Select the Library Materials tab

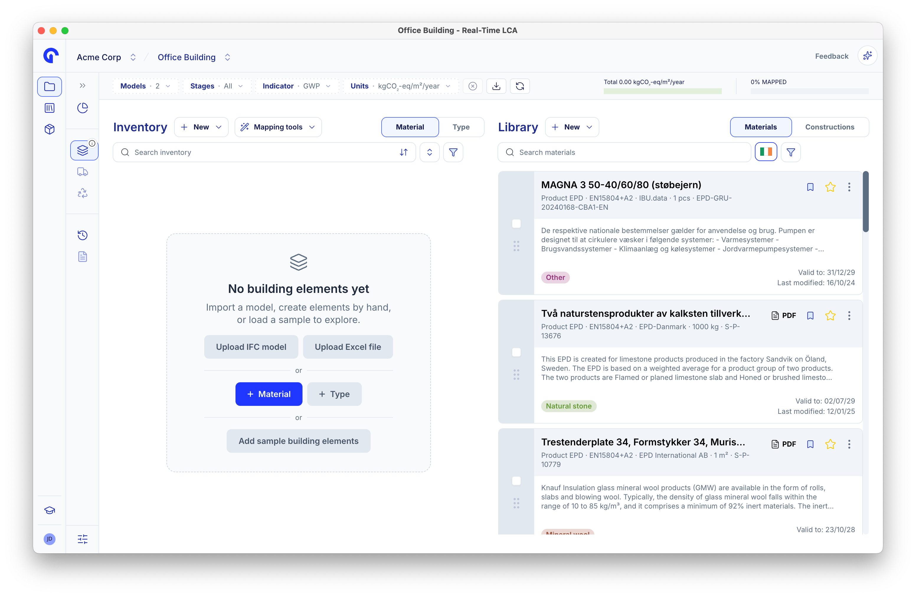pos(760,127)
